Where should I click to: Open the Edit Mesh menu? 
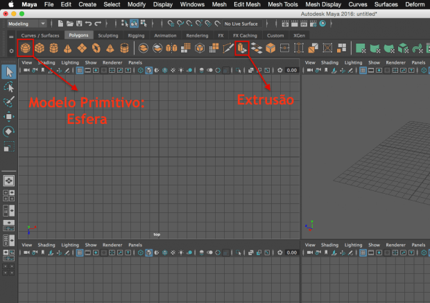click(x=247, y=4)
